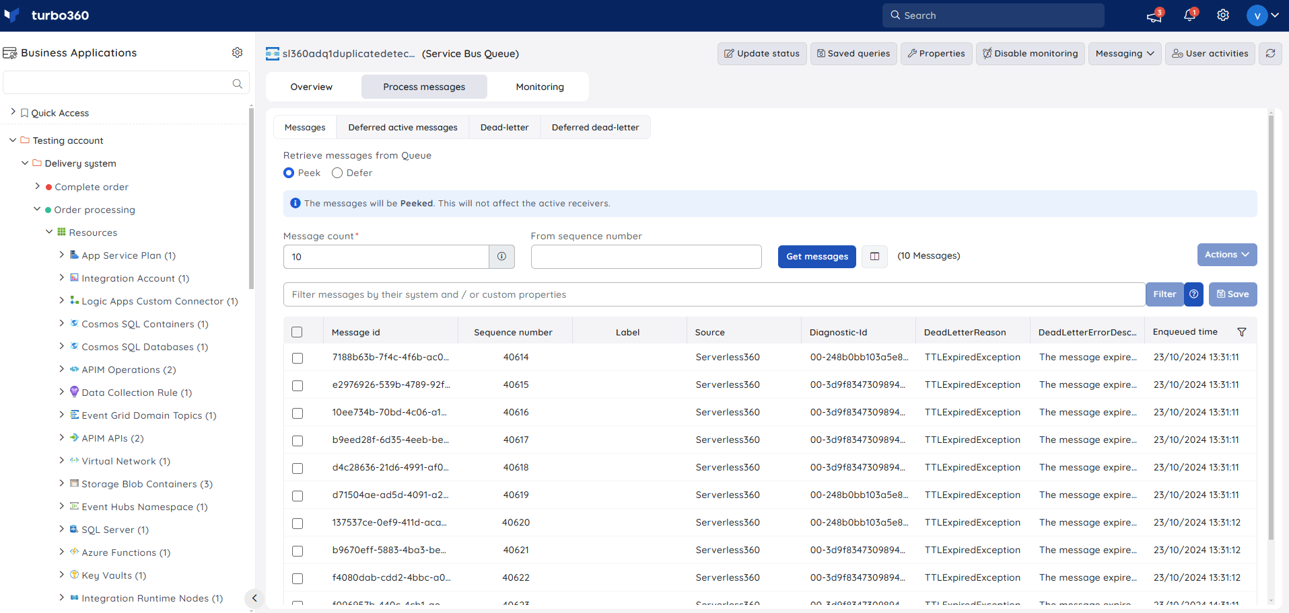Toggle the column layout icon button
Viewport: 1289px width, 613px height.
[x=874, y=256]
